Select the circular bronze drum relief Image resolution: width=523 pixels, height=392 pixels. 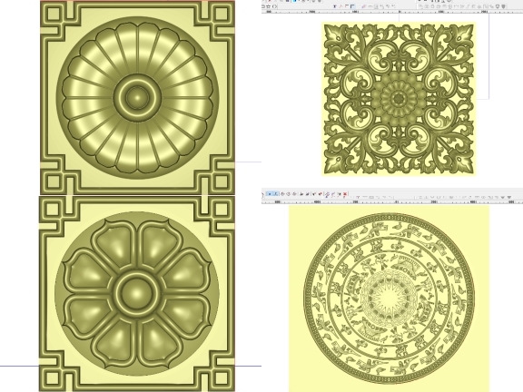point(389,299)
